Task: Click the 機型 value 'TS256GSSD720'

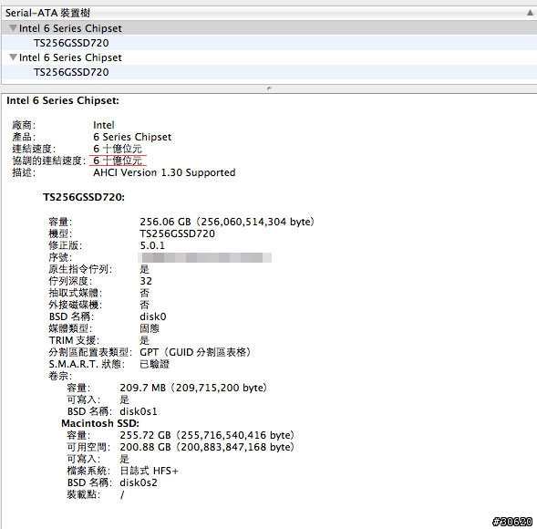Action: (x=178, y=233)
